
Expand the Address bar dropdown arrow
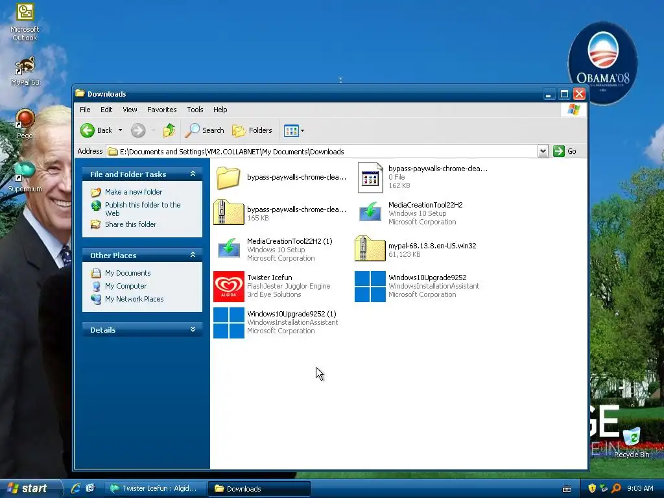pos(543,151)
